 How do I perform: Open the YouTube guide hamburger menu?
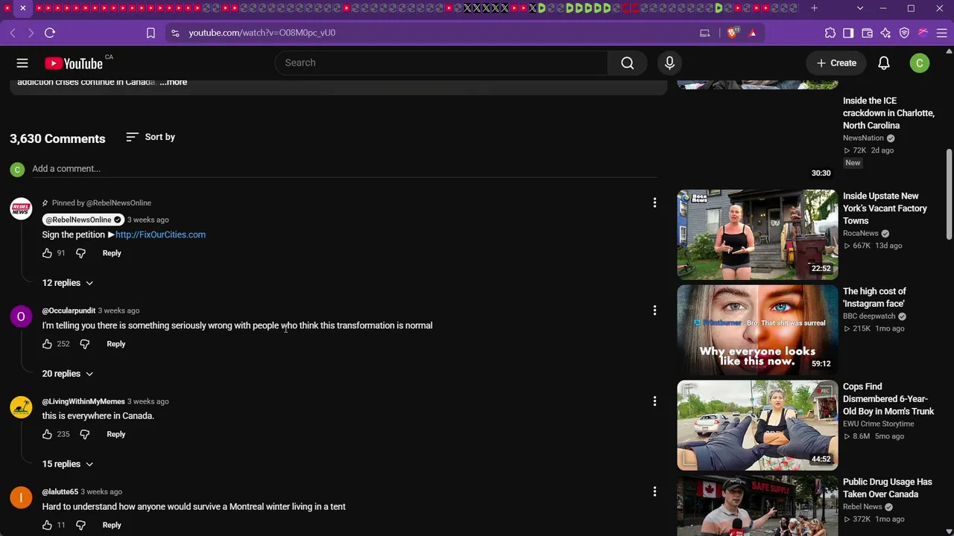[22, 63]
